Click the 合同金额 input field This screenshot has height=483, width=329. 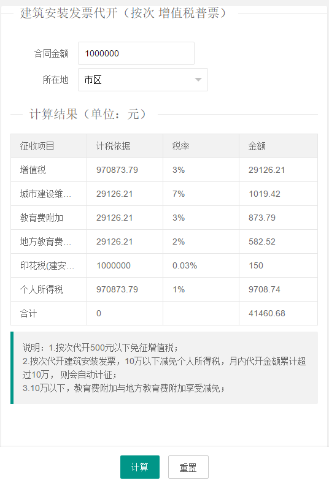pyautogui.click(x=136, y=53)
